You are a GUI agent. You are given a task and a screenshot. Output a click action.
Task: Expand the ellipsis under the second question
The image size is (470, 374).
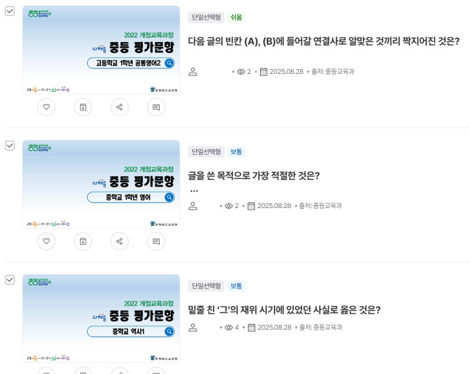click(194, 191)
